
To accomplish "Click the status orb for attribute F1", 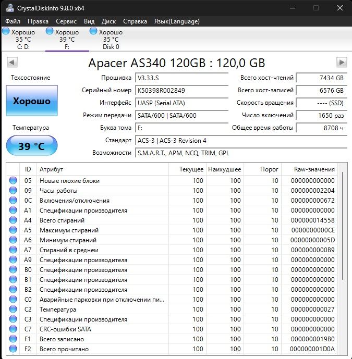I will (13, 339).
